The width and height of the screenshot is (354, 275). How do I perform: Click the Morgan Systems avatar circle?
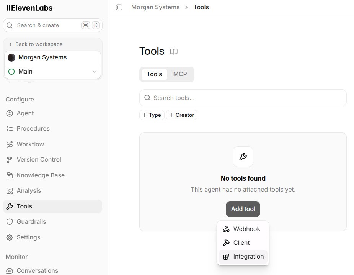tap(11, 57)
